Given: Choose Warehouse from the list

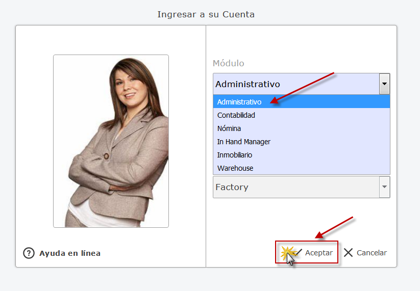Looking at the screenshot, I should pos(301,168).
